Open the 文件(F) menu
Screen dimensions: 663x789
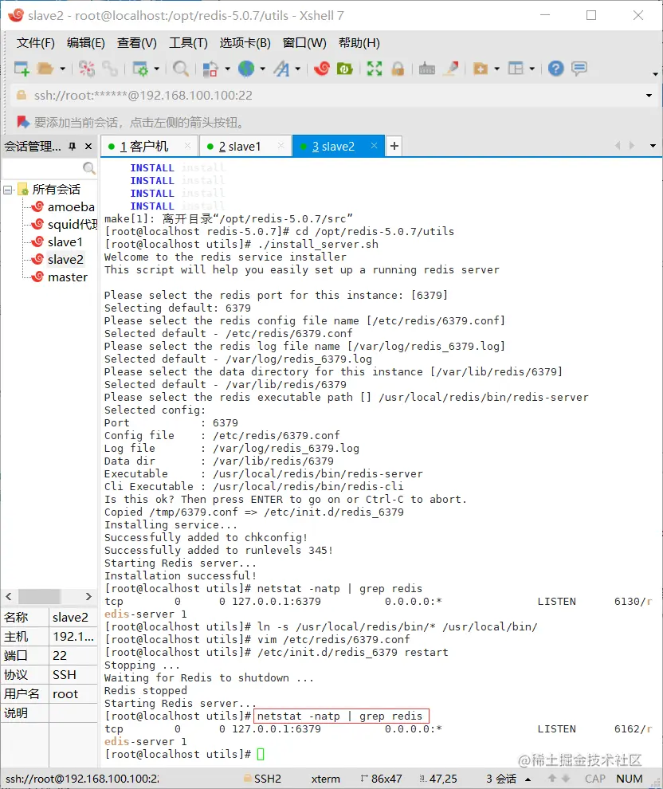click(35, 43)
